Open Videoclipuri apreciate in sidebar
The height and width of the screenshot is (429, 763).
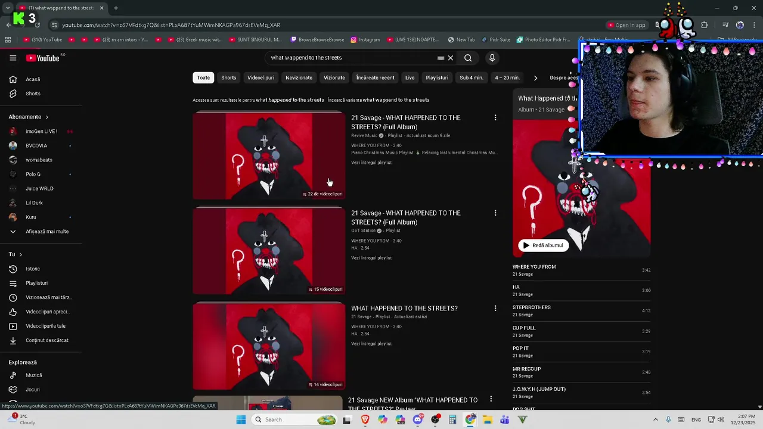tap(48, 312)
